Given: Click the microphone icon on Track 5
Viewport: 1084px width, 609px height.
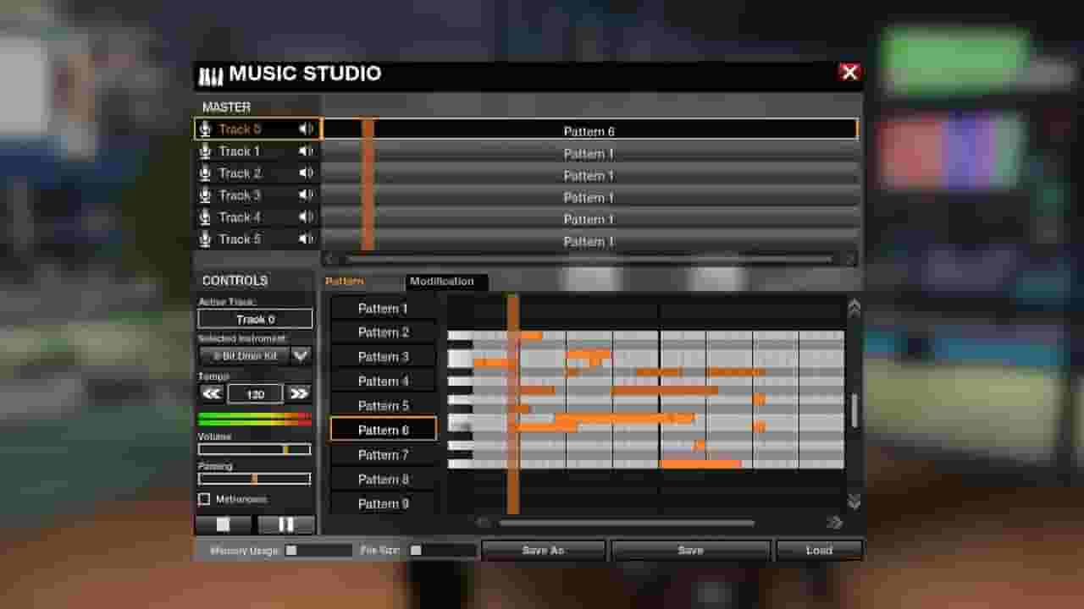Looking at the screenshot, I should [205, 239].
